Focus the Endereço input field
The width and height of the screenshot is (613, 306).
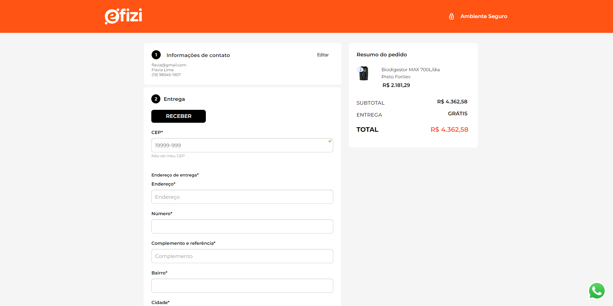(x=242, y=197)
